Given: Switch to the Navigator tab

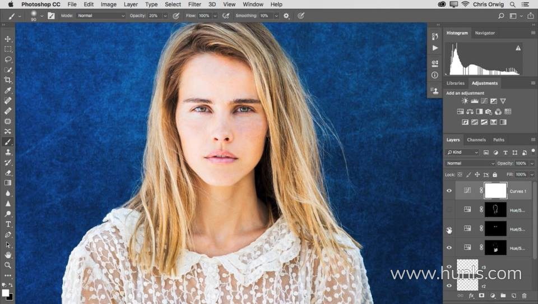Looking at the screenshot, I should [485, 33].
